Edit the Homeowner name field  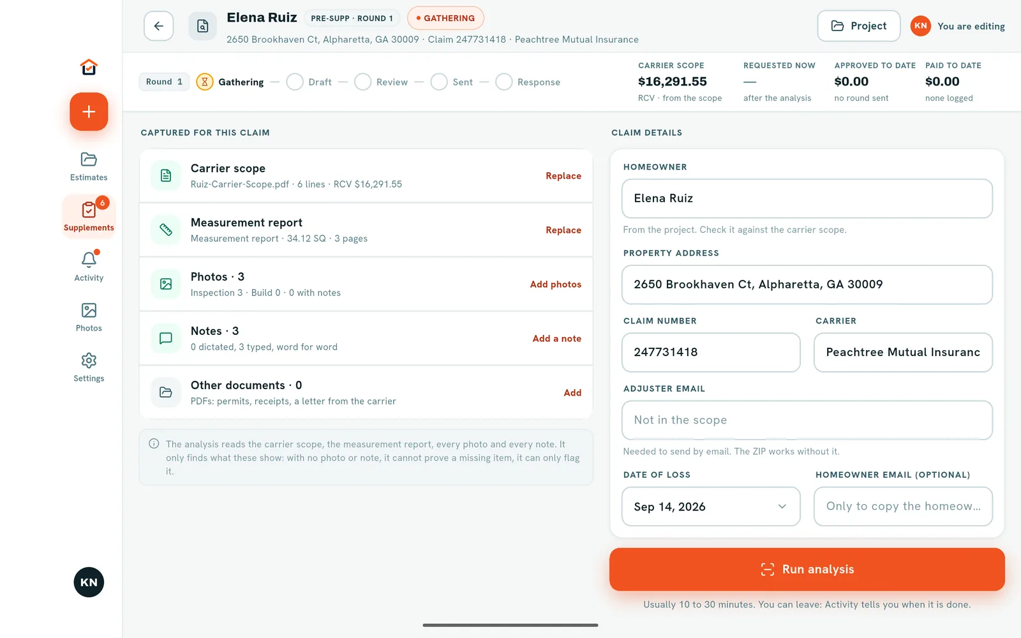tap(807, 198)
